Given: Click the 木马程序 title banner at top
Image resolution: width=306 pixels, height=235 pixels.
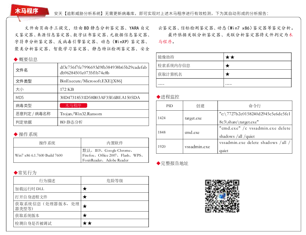Looking at the screenshot, I should coord(27,11).
